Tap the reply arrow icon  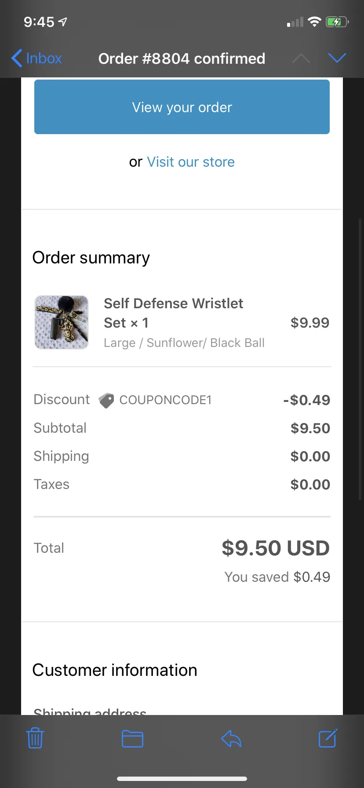[x=231, y=739]
